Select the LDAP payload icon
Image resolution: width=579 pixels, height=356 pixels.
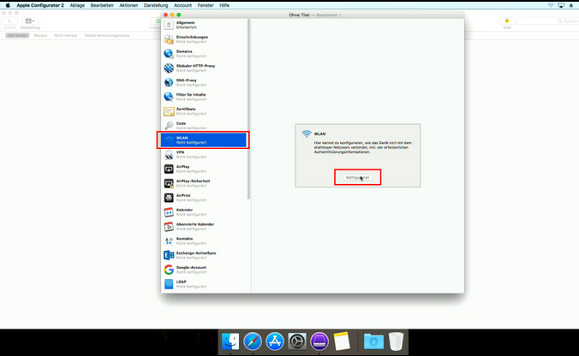[x=169, y=284]
